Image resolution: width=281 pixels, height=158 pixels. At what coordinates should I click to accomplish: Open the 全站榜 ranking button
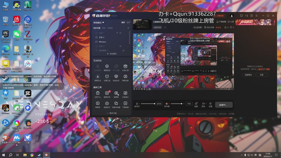coord(197,27)
